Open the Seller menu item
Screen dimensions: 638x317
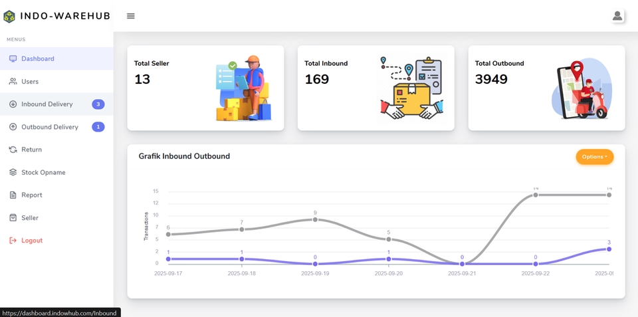(x=30, y=218)
